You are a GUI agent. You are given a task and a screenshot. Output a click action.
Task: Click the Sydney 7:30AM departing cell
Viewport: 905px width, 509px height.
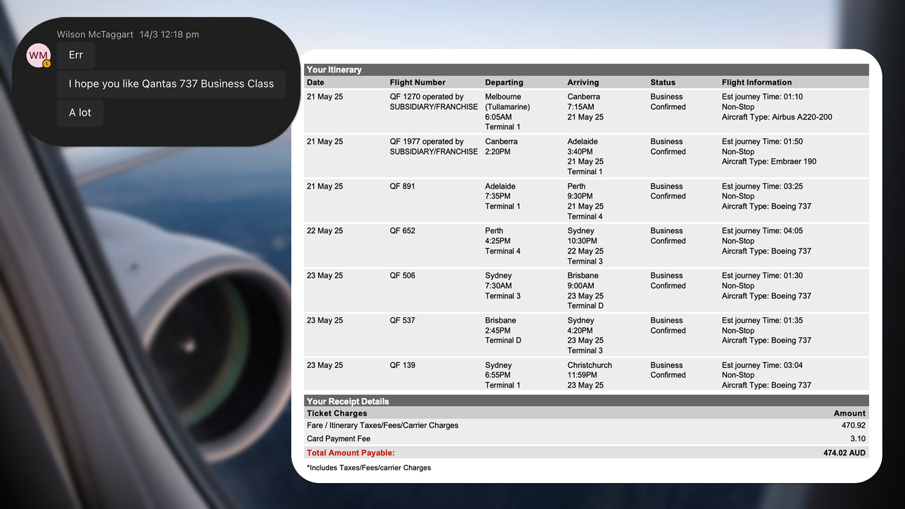(502, 286)
